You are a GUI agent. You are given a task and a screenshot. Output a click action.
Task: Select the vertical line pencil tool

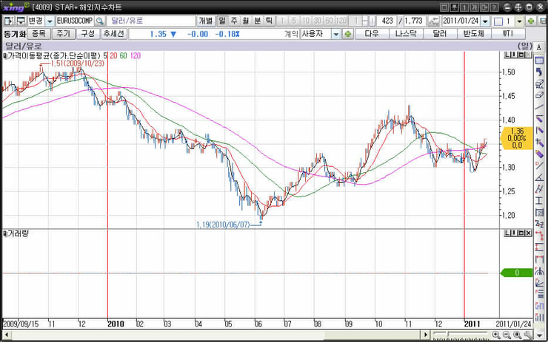point(539,131)
